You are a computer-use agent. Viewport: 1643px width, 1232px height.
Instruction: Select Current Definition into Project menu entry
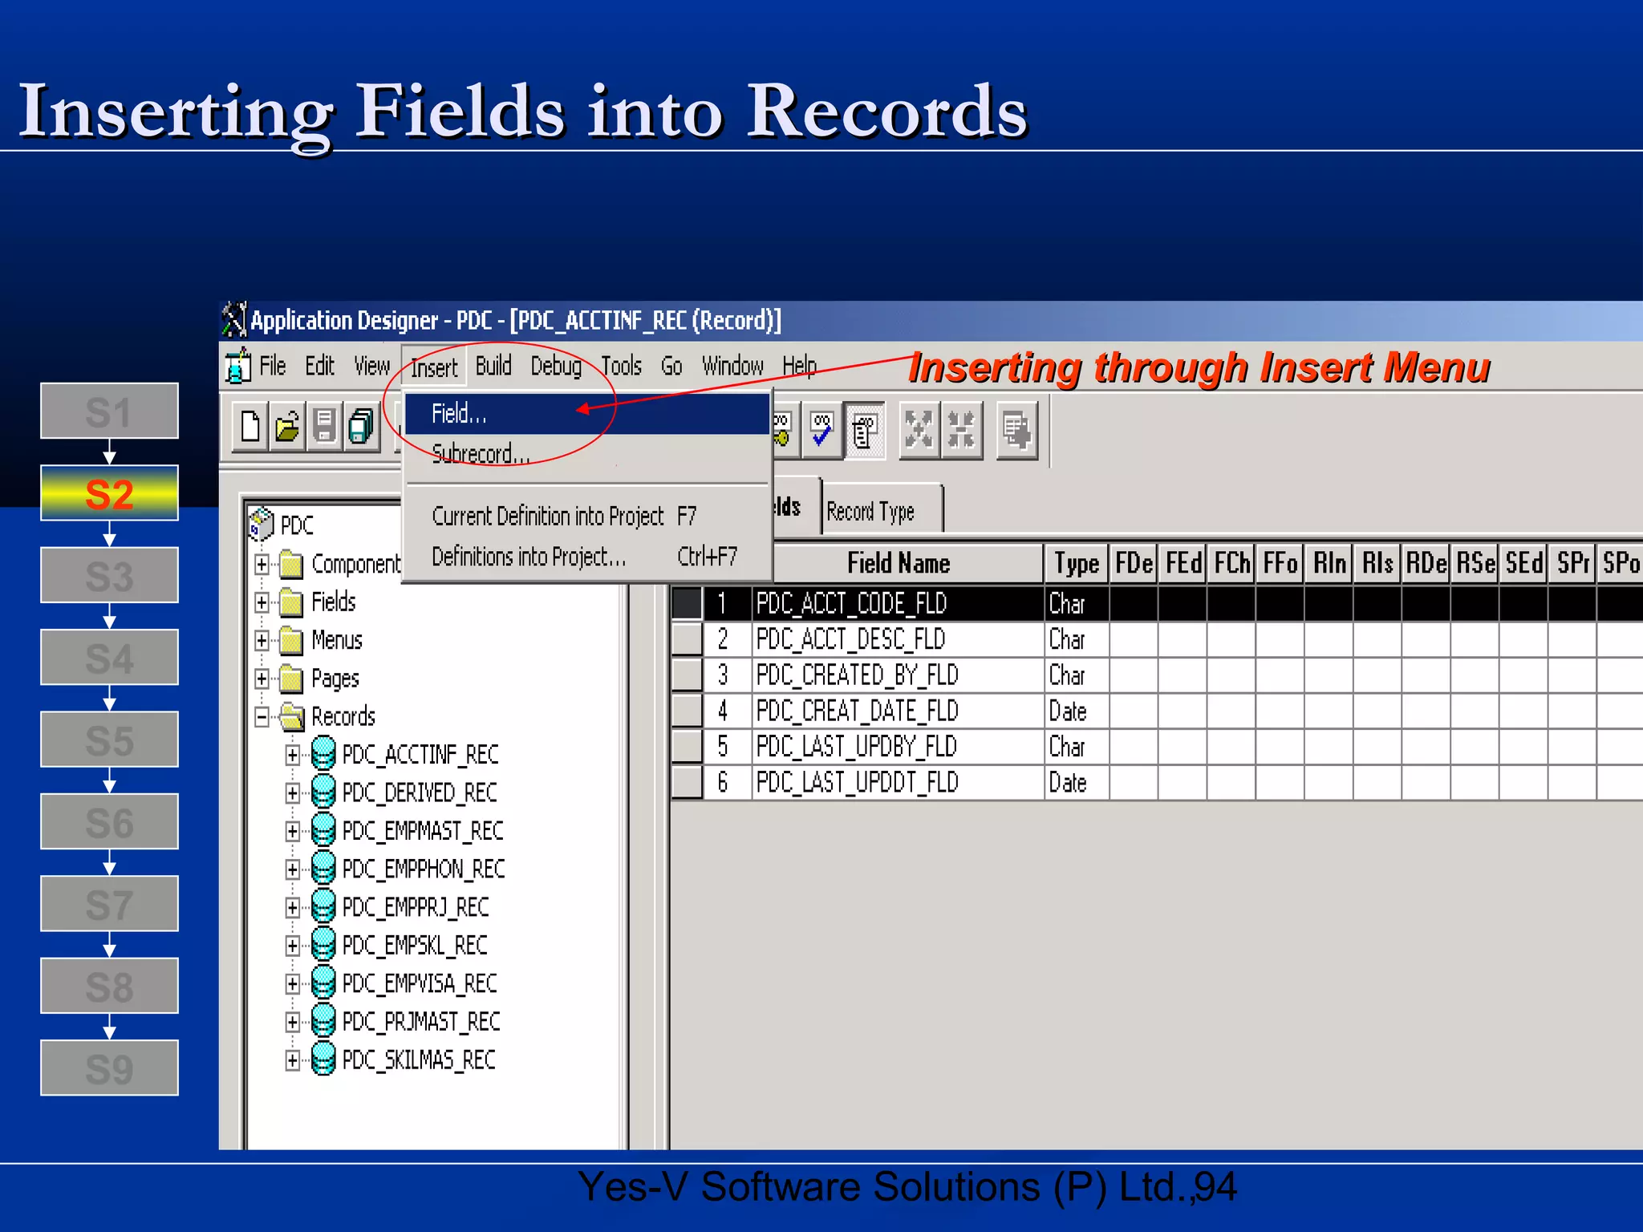tap(587, 516)
